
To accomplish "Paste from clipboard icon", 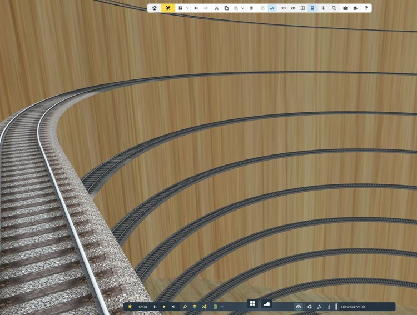I will (x=236, y=8).
